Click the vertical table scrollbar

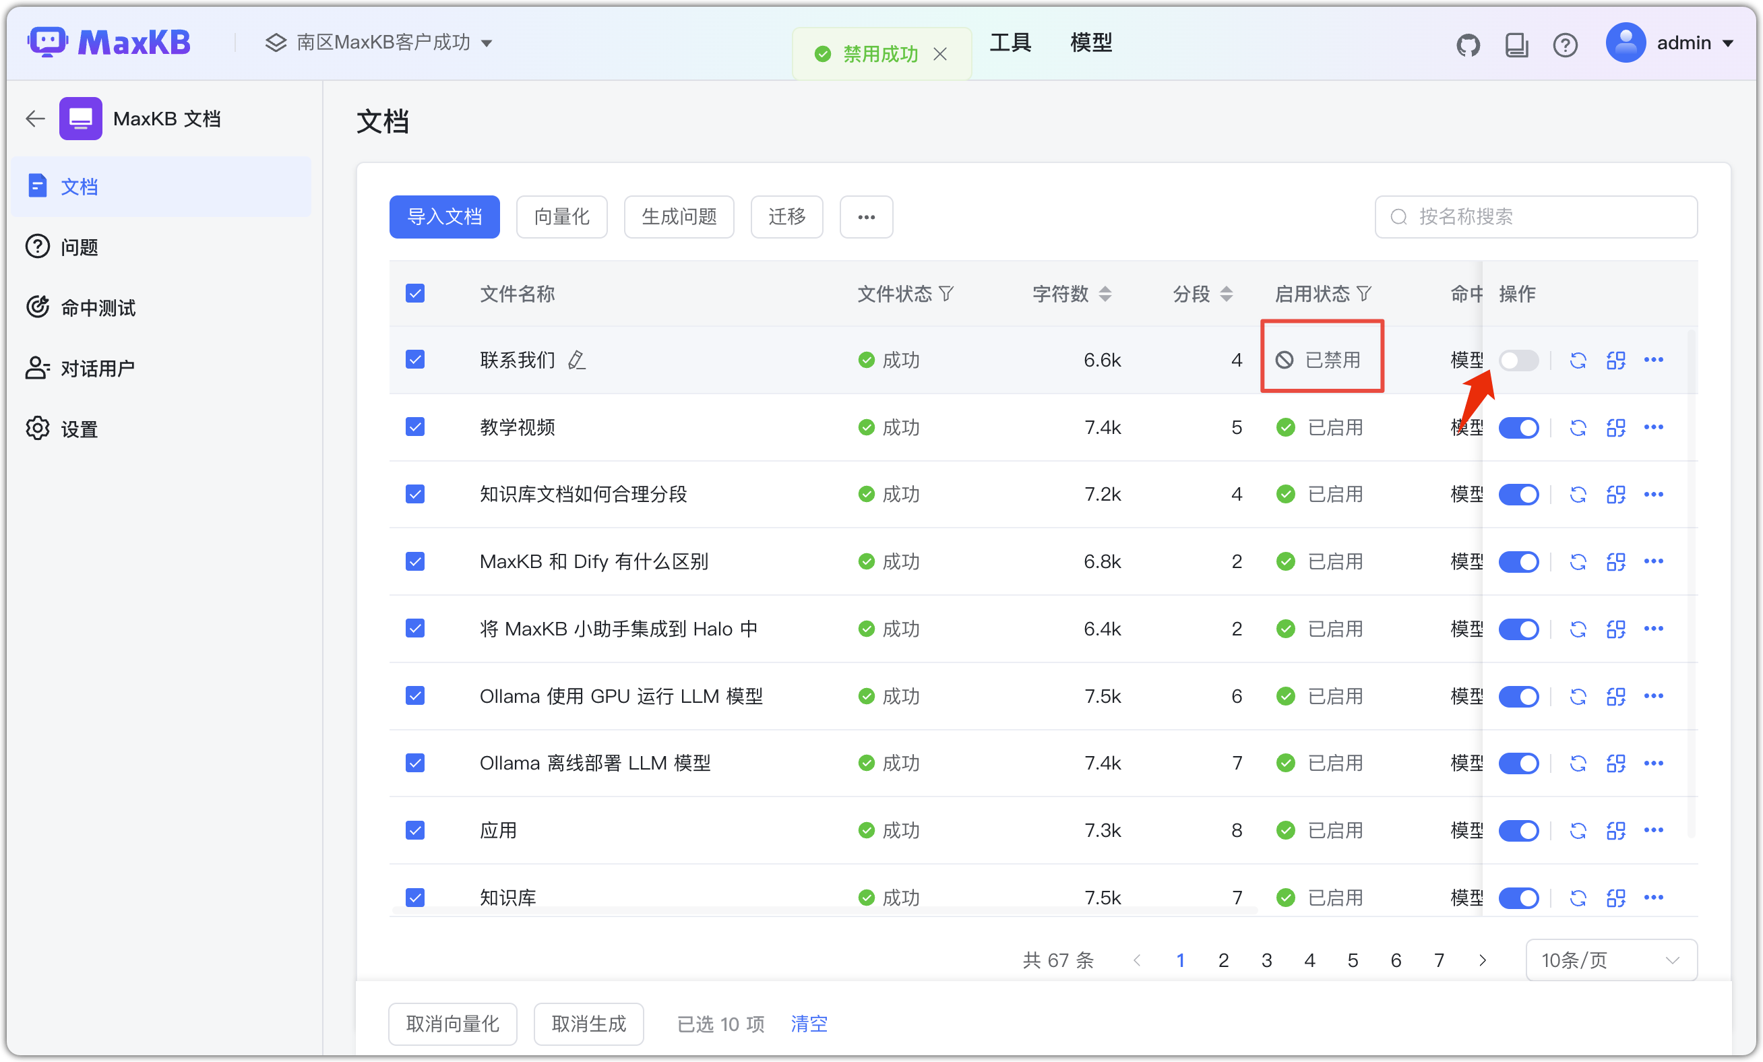[1691, 584]
